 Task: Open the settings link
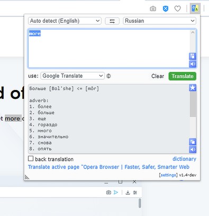coord(168,175)
